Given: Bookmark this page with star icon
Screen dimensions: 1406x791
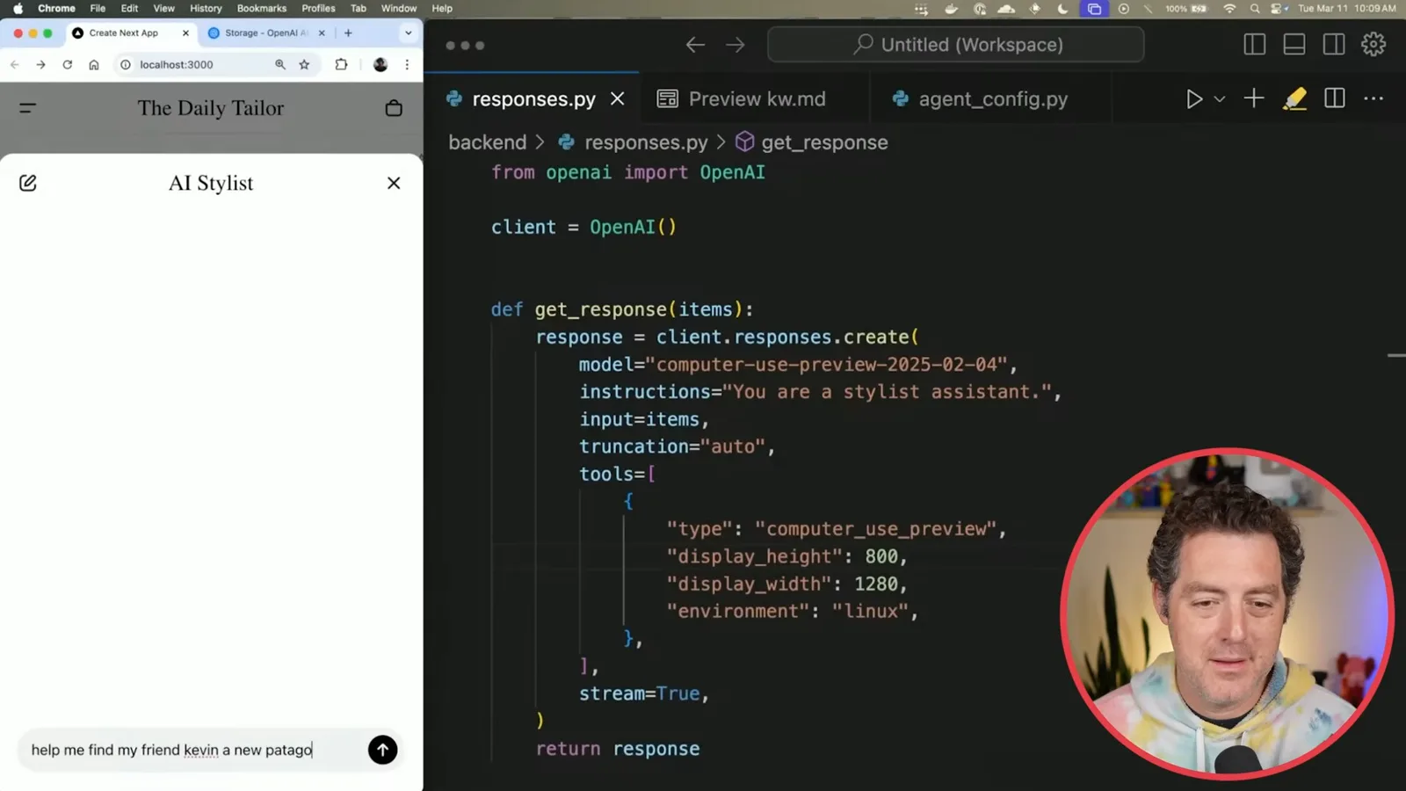Looking at the screenshot, I should tap(304, 64).
